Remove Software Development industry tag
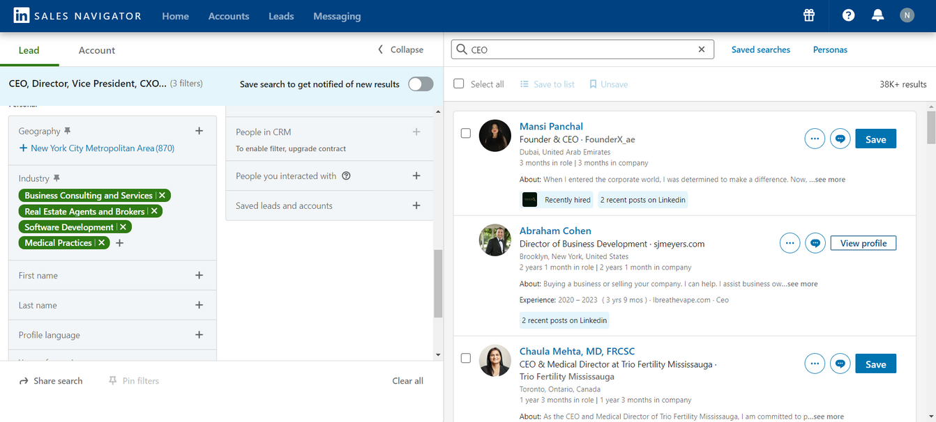 [123, 227]
